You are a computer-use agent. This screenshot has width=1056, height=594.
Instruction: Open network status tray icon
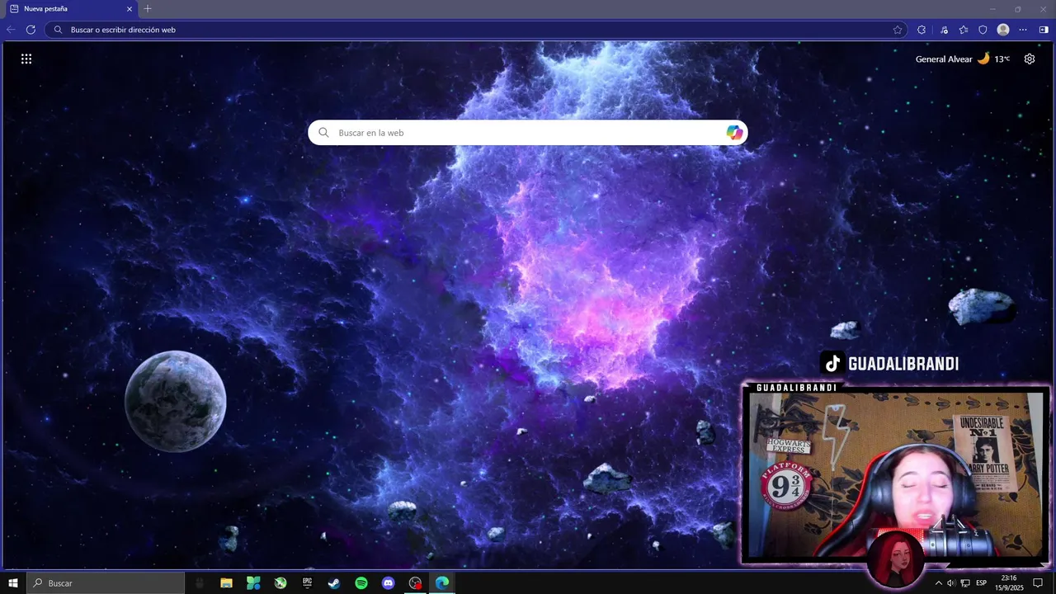[965, 583]
